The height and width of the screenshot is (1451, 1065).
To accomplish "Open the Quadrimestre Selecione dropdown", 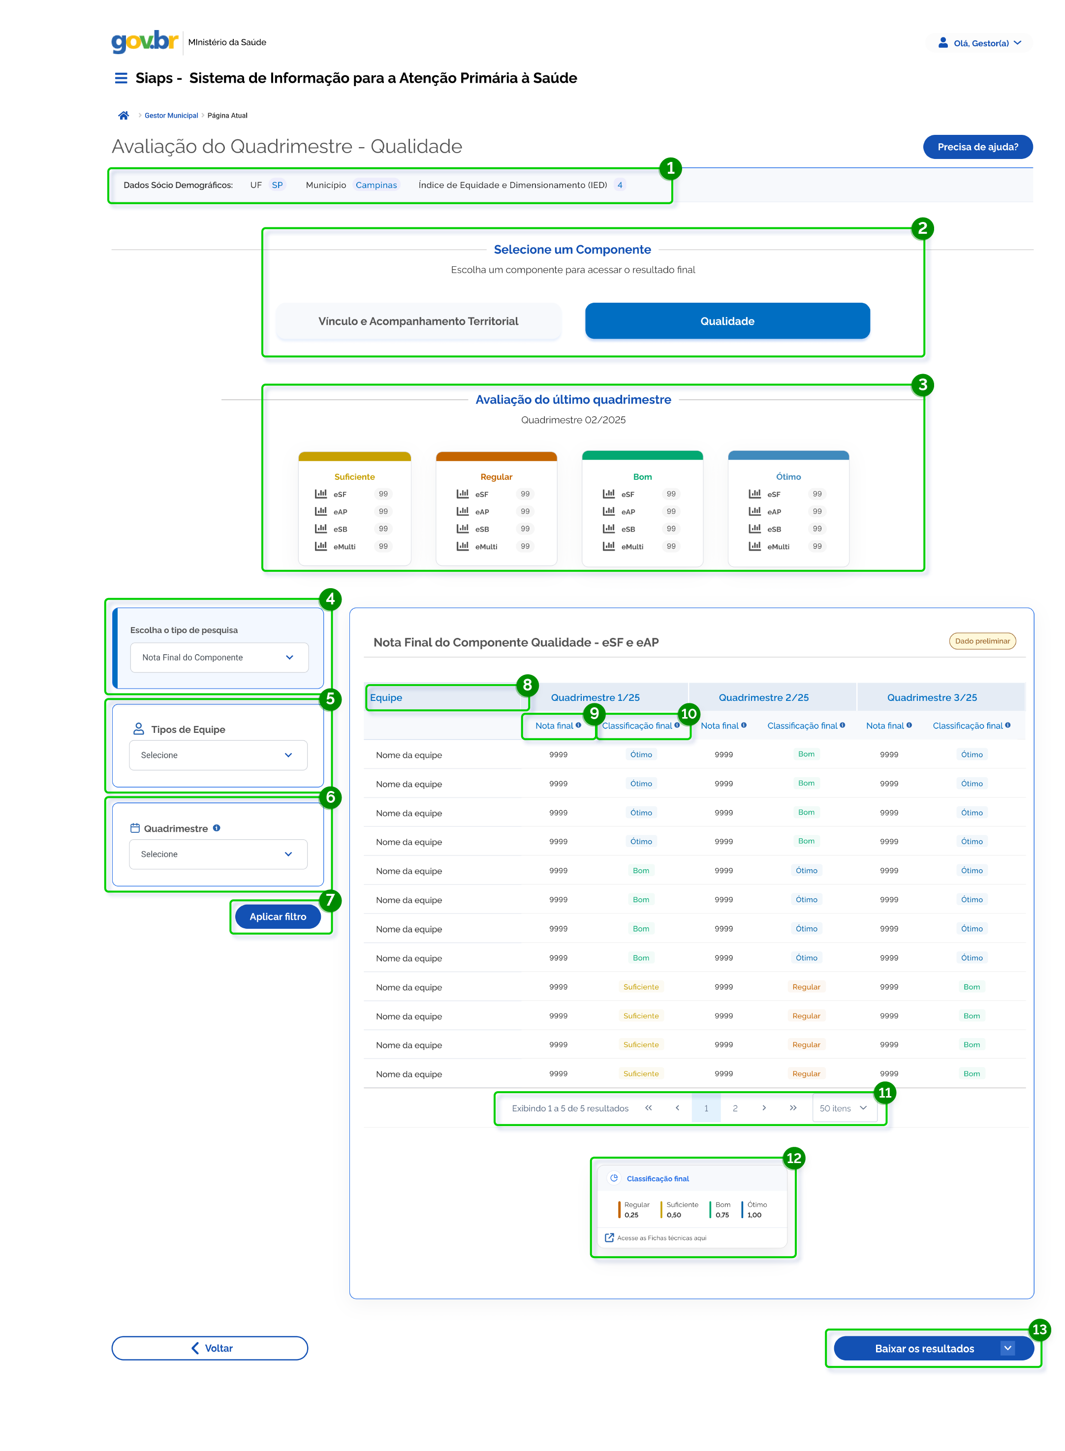I will 218,854.
